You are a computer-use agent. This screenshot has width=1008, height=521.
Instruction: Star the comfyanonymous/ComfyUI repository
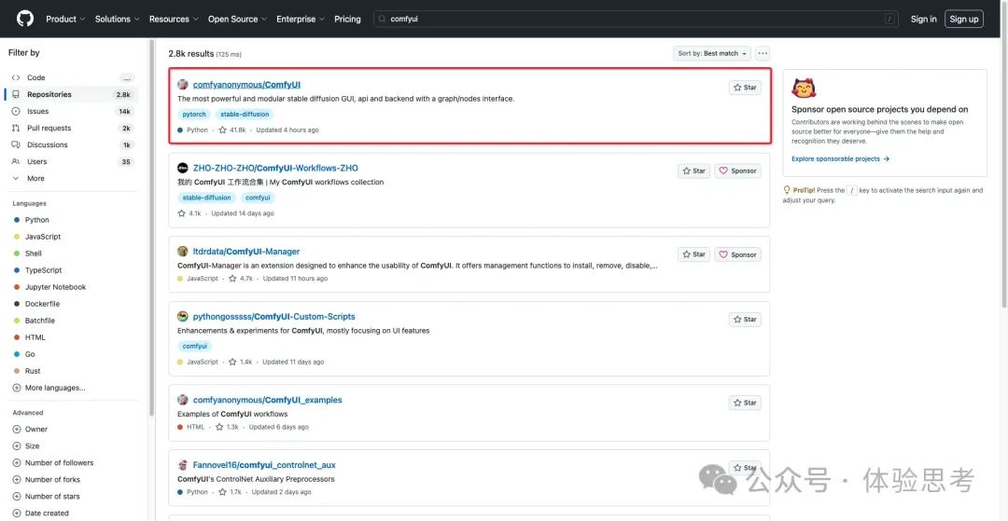745,88
